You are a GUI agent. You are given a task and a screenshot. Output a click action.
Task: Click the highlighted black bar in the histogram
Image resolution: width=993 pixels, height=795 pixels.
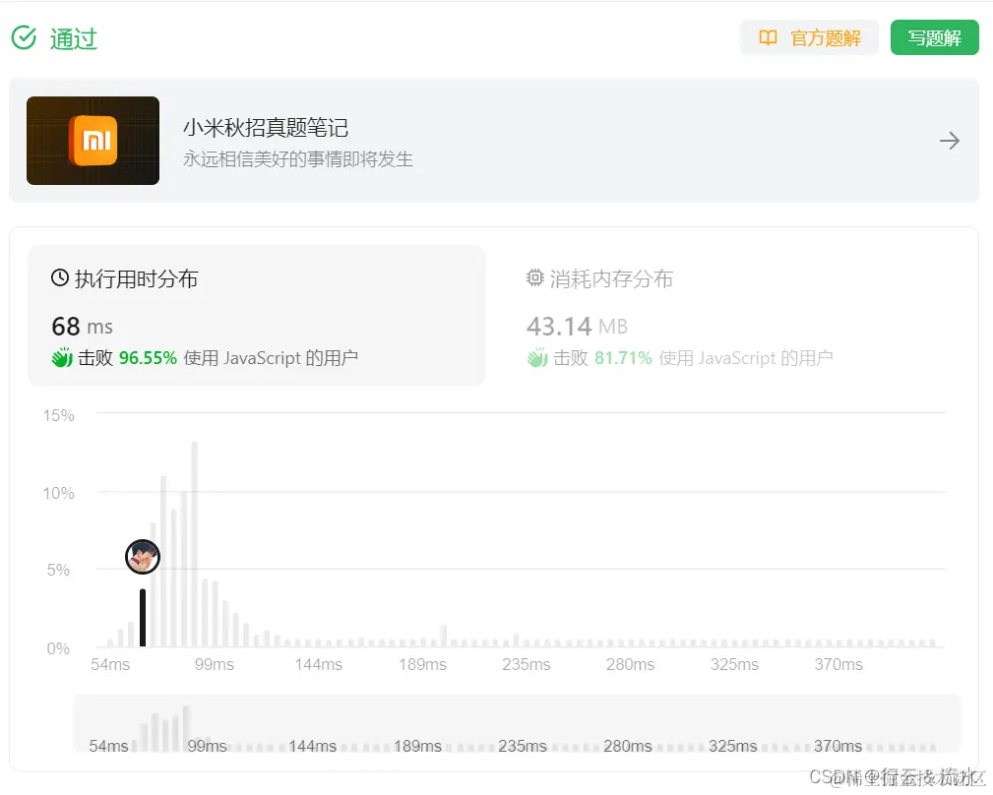[x=143, y=618]
